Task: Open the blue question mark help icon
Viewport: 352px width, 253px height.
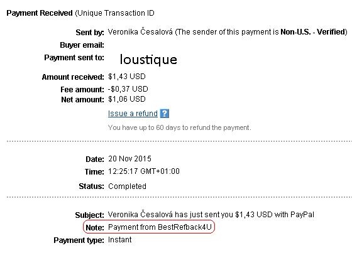Action: click(x=164, y=114)
